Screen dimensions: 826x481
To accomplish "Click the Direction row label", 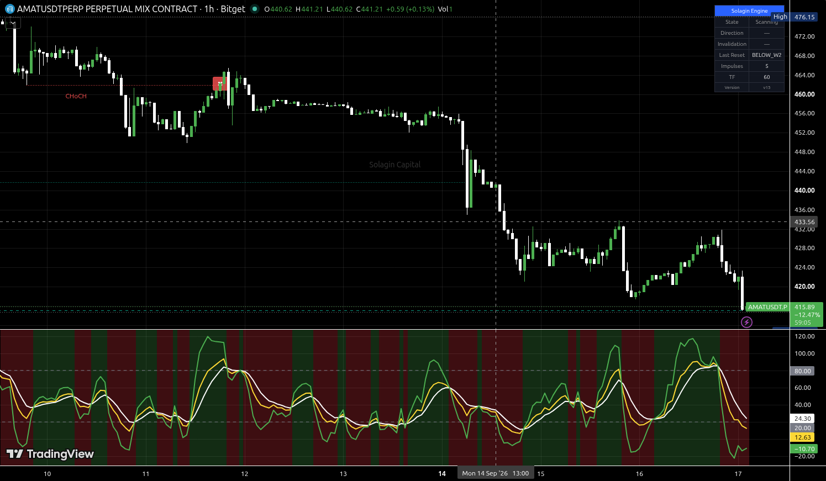I will point(732,33).
